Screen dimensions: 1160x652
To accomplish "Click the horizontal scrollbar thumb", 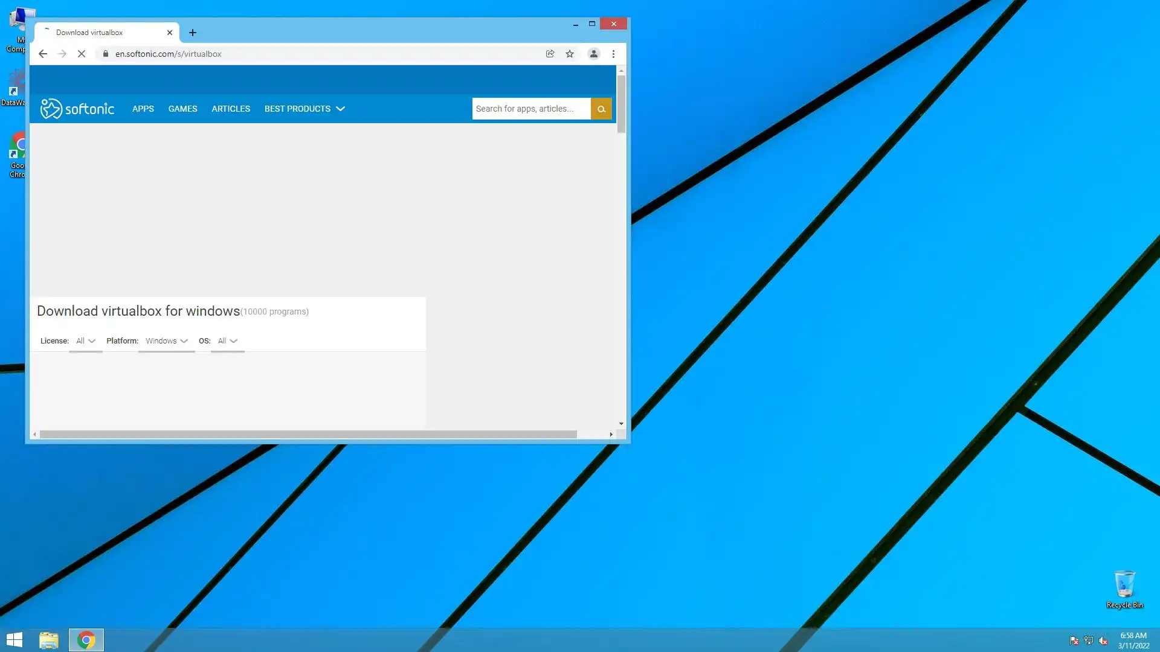I will pos(308,435).
